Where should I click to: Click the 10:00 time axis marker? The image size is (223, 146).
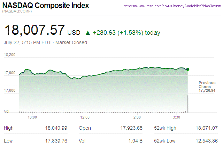tap(32, 117)
